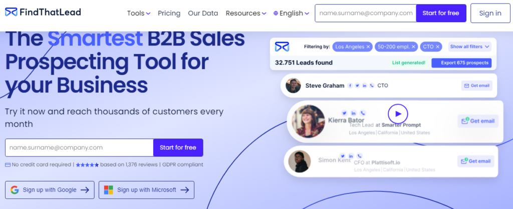Click Steve Graham's phone icon
Image resolution: width=513 pixels, height=209 pixels.
coord(372,85)
